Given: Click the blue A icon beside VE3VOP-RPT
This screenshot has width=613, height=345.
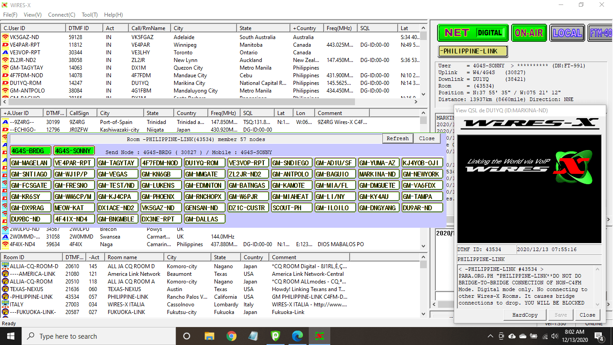Looking at the screenshot, I should (5, 53).
